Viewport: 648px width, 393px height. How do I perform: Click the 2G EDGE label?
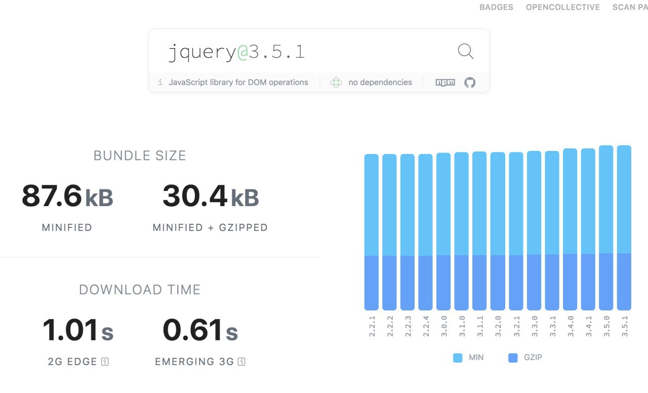pos(72,362)
